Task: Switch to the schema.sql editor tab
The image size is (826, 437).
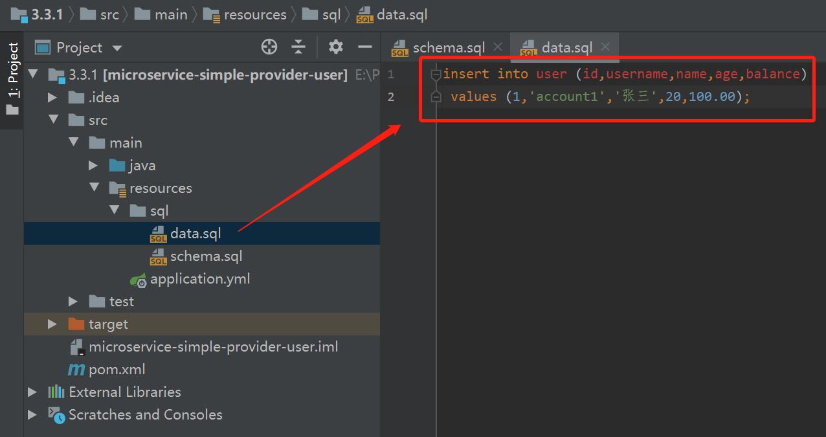Action: pyautogui.click(x=448, y=47)
